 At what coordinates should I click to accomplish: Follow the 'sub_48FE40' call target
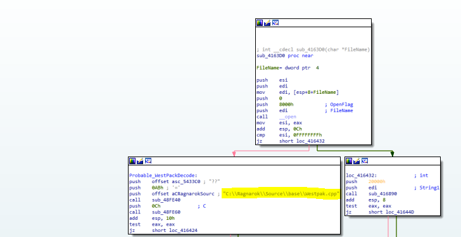166,200
